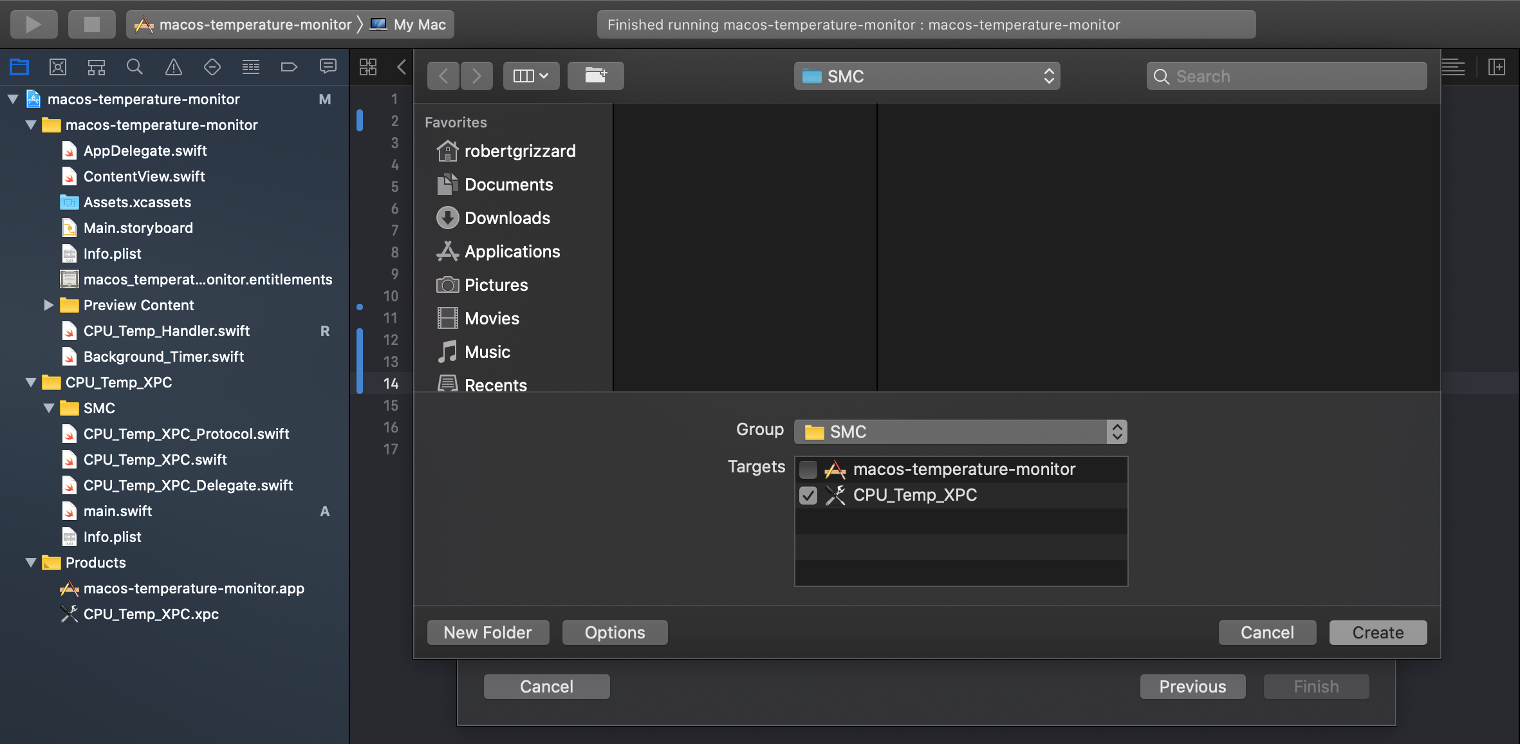Image resolution: width=1520 pixels, height=744 pixels.
Task: Select CPU_Temp_Handler.swift file
Action: (x=156, y=331)
